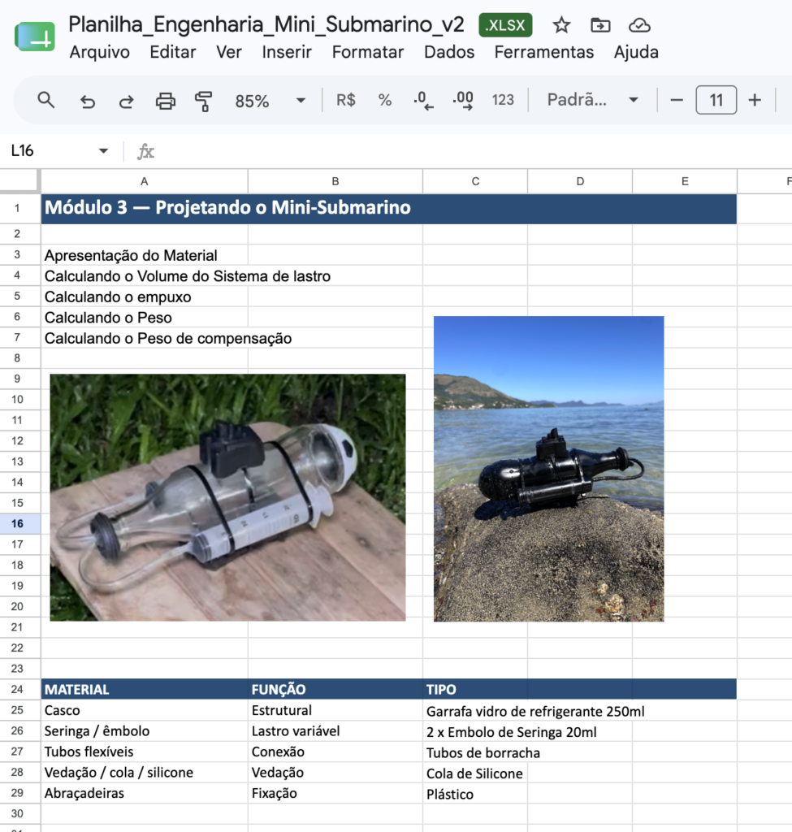Click the search magnifier icon in toolbar

46,100
